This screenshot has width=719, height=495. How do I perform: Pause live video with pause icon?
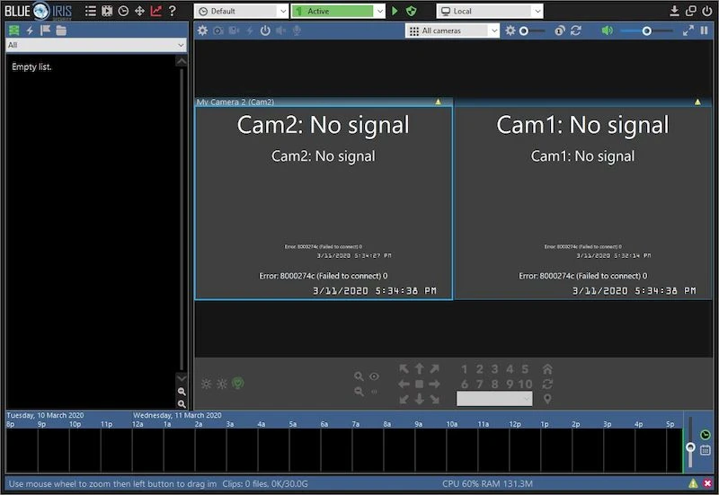[x=705, y=31]
